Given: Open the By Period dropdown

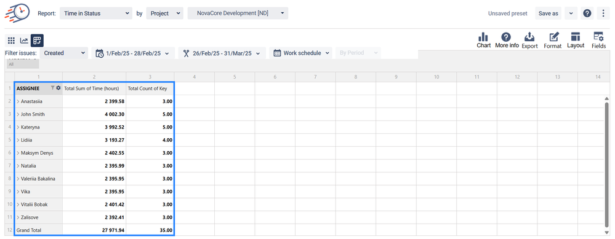Looking at the screenshot, I should (x=358, y=53).
